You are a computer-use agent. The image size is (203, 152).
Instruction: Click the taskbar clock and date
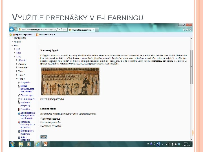point(186,144)
